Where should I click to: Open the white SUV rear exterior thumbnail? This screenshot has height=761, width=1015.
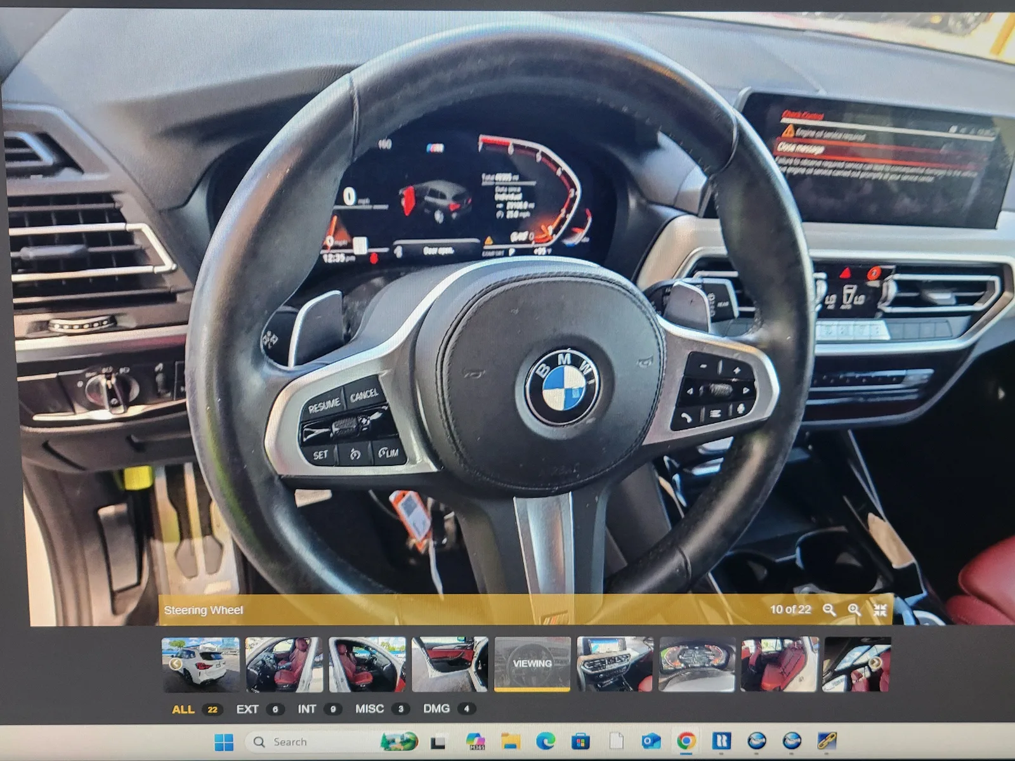pyautogui.click(x=201, y=664)
